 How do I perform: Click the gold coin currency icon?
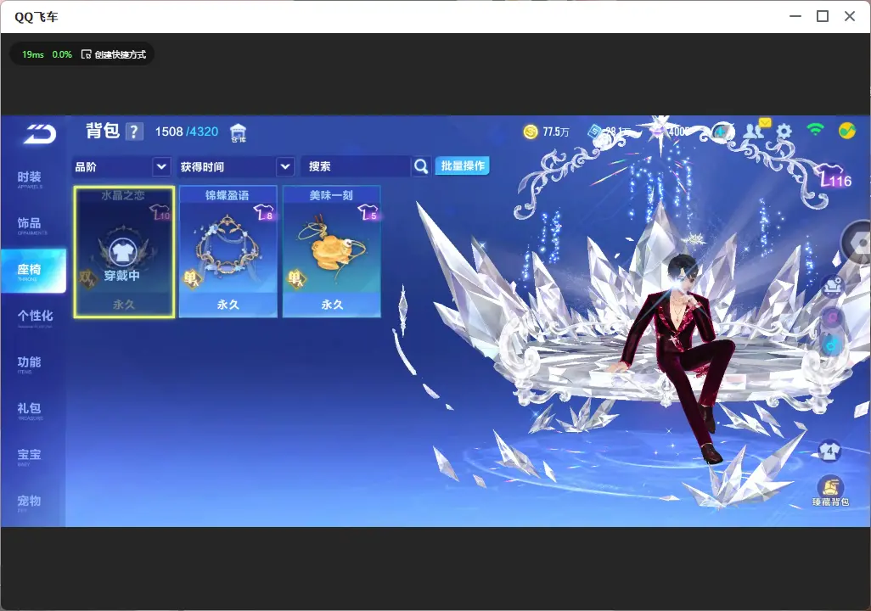(531, 132)
